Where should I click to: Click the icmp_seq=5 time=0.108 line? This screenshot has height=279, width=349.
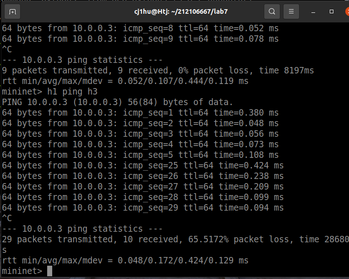[x=140, y=155]
